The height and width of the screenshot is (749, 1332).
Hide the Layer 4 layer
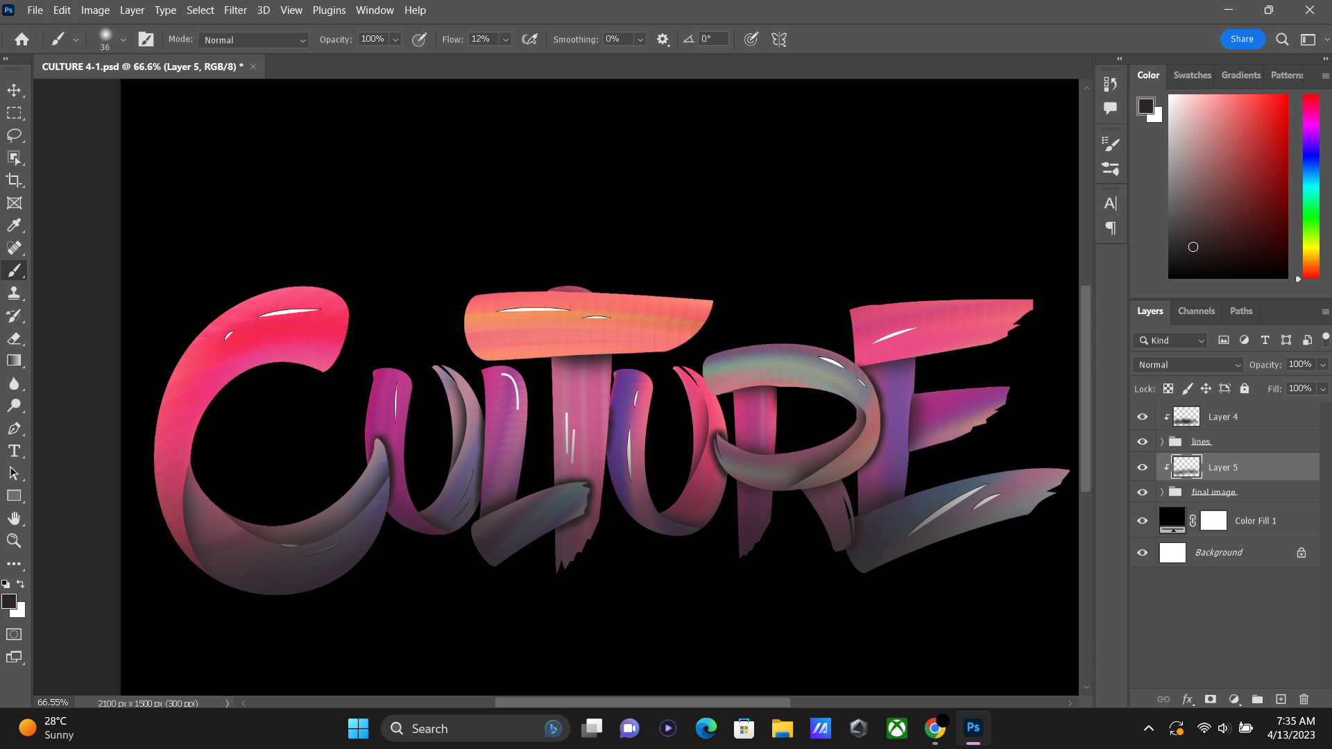pos(1142,417)
